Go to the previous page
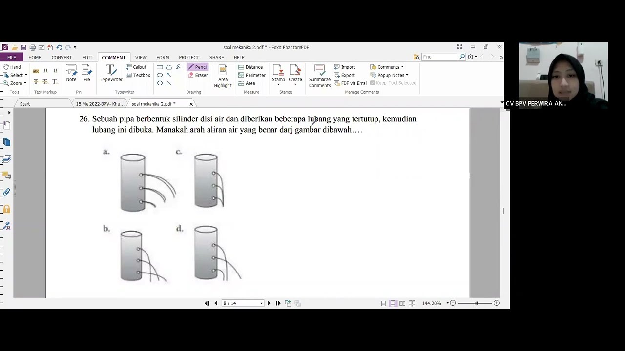 point(216,303)
